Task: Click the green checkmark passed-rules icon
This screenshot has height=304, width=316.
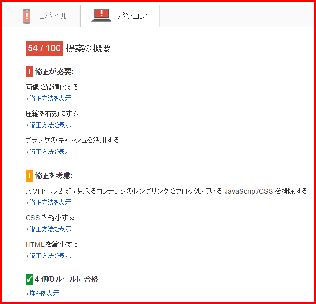Action: click(x=29, y=279)
